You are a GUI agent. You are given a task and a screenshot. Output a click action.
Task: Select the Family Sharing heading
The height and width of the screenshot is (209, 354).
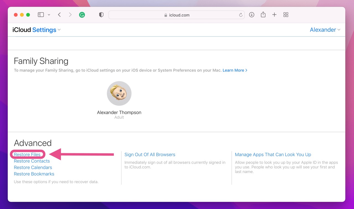pyautogui.click(x=41, y=61)
